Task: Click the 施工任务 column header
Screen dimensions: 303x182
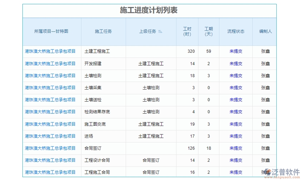Action: coord(103,31)
